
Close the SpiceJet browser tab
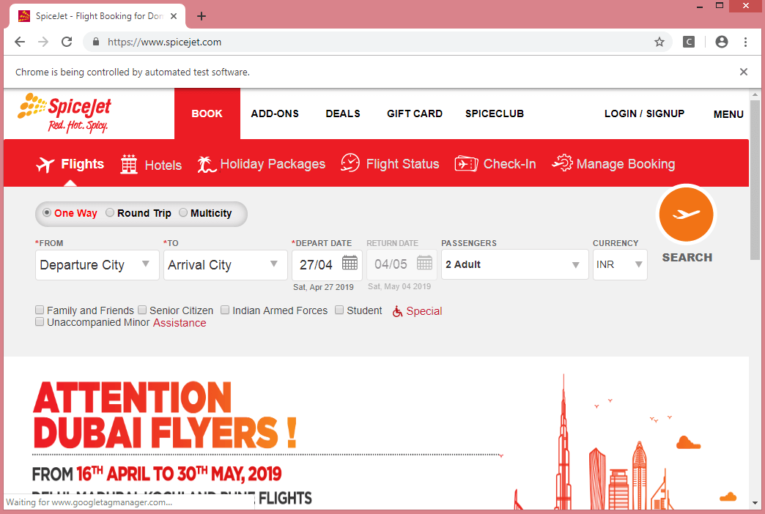point(173,16)
